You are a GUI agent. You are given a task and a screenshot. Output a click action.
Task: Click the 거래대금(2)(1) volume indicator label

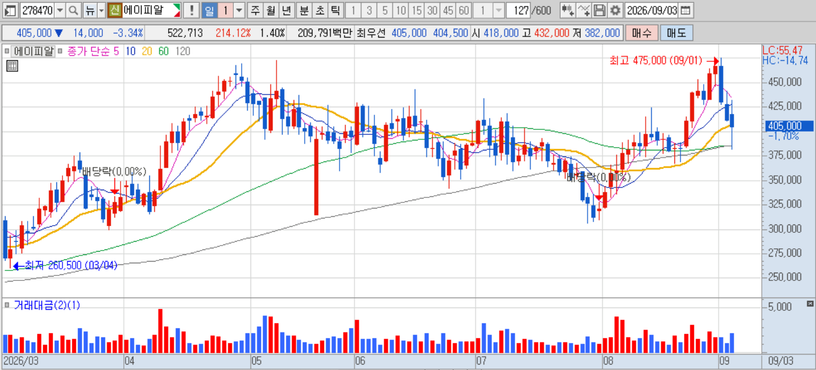[47, 305]
